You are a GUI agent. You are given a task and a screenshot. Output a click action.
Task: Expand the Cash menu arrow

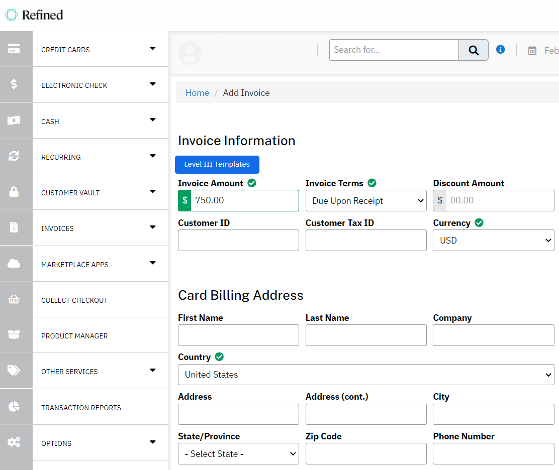(x=153, y=120)
